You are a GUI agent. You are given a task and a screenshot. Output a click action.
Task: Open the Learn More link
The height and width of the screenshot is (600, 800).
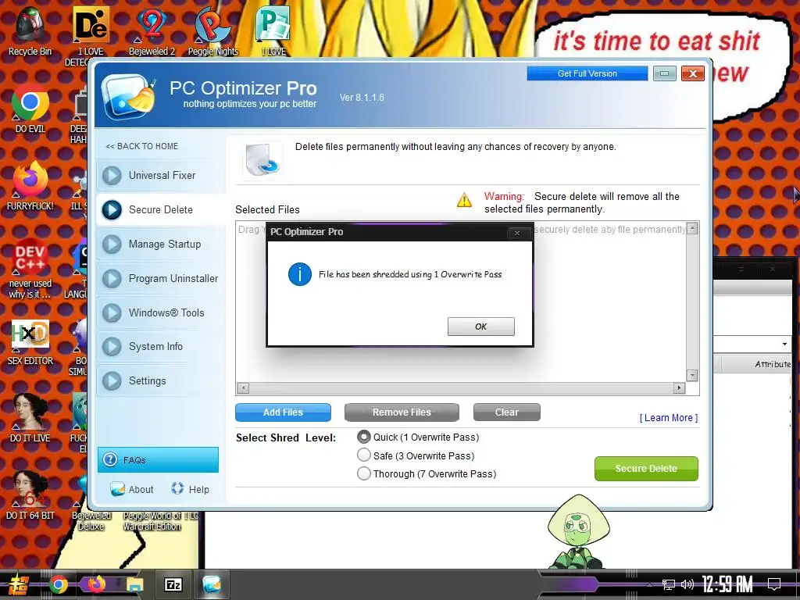669,418
